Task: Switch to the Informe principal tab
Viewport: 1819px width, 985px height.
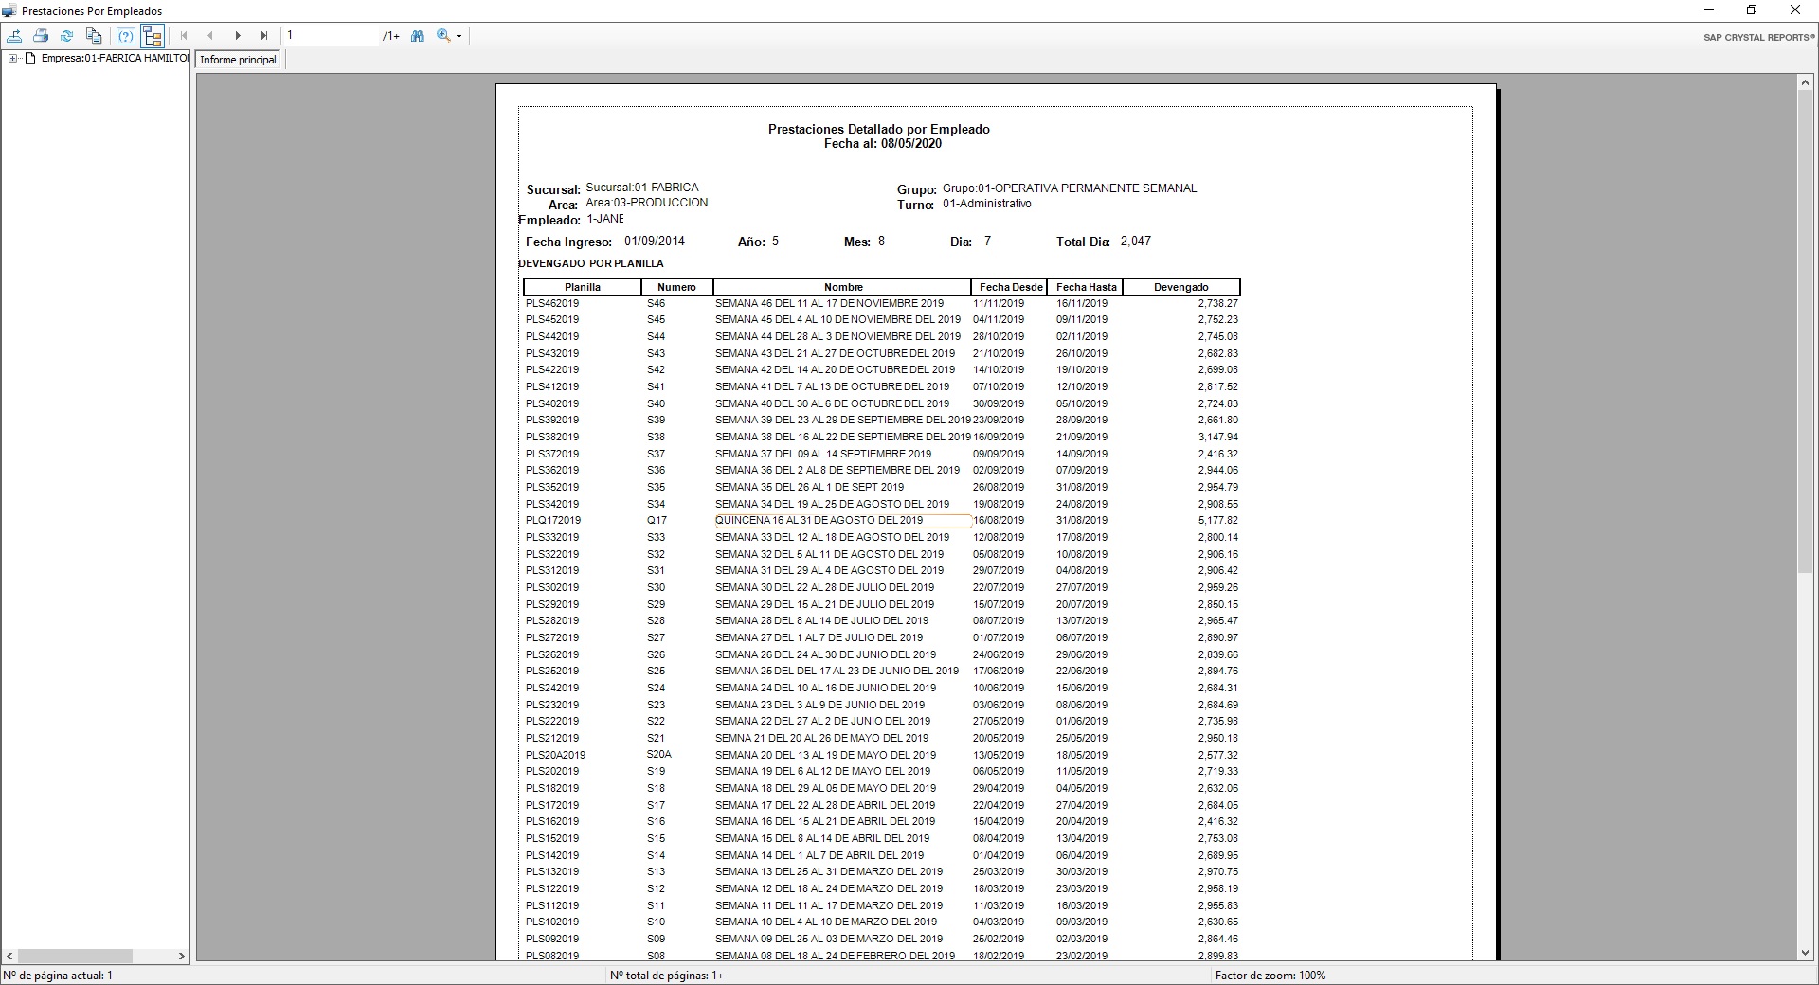Action: tap(238, 60)
